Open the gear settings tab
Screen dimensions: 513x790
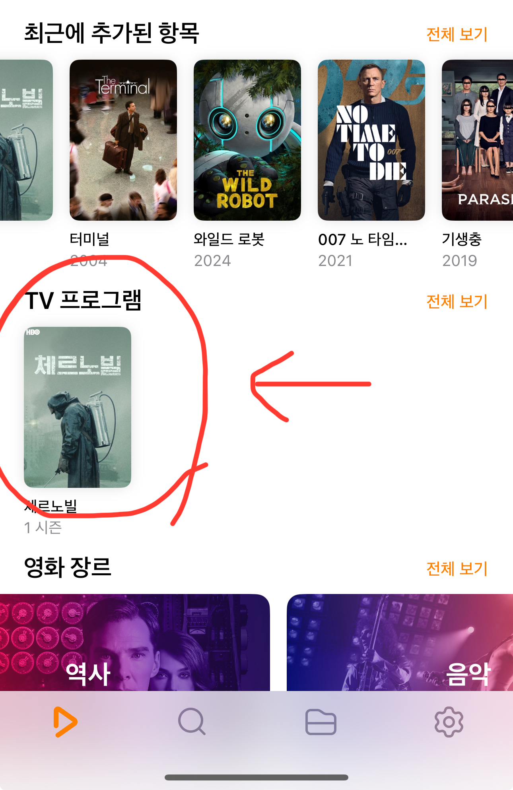449,722
